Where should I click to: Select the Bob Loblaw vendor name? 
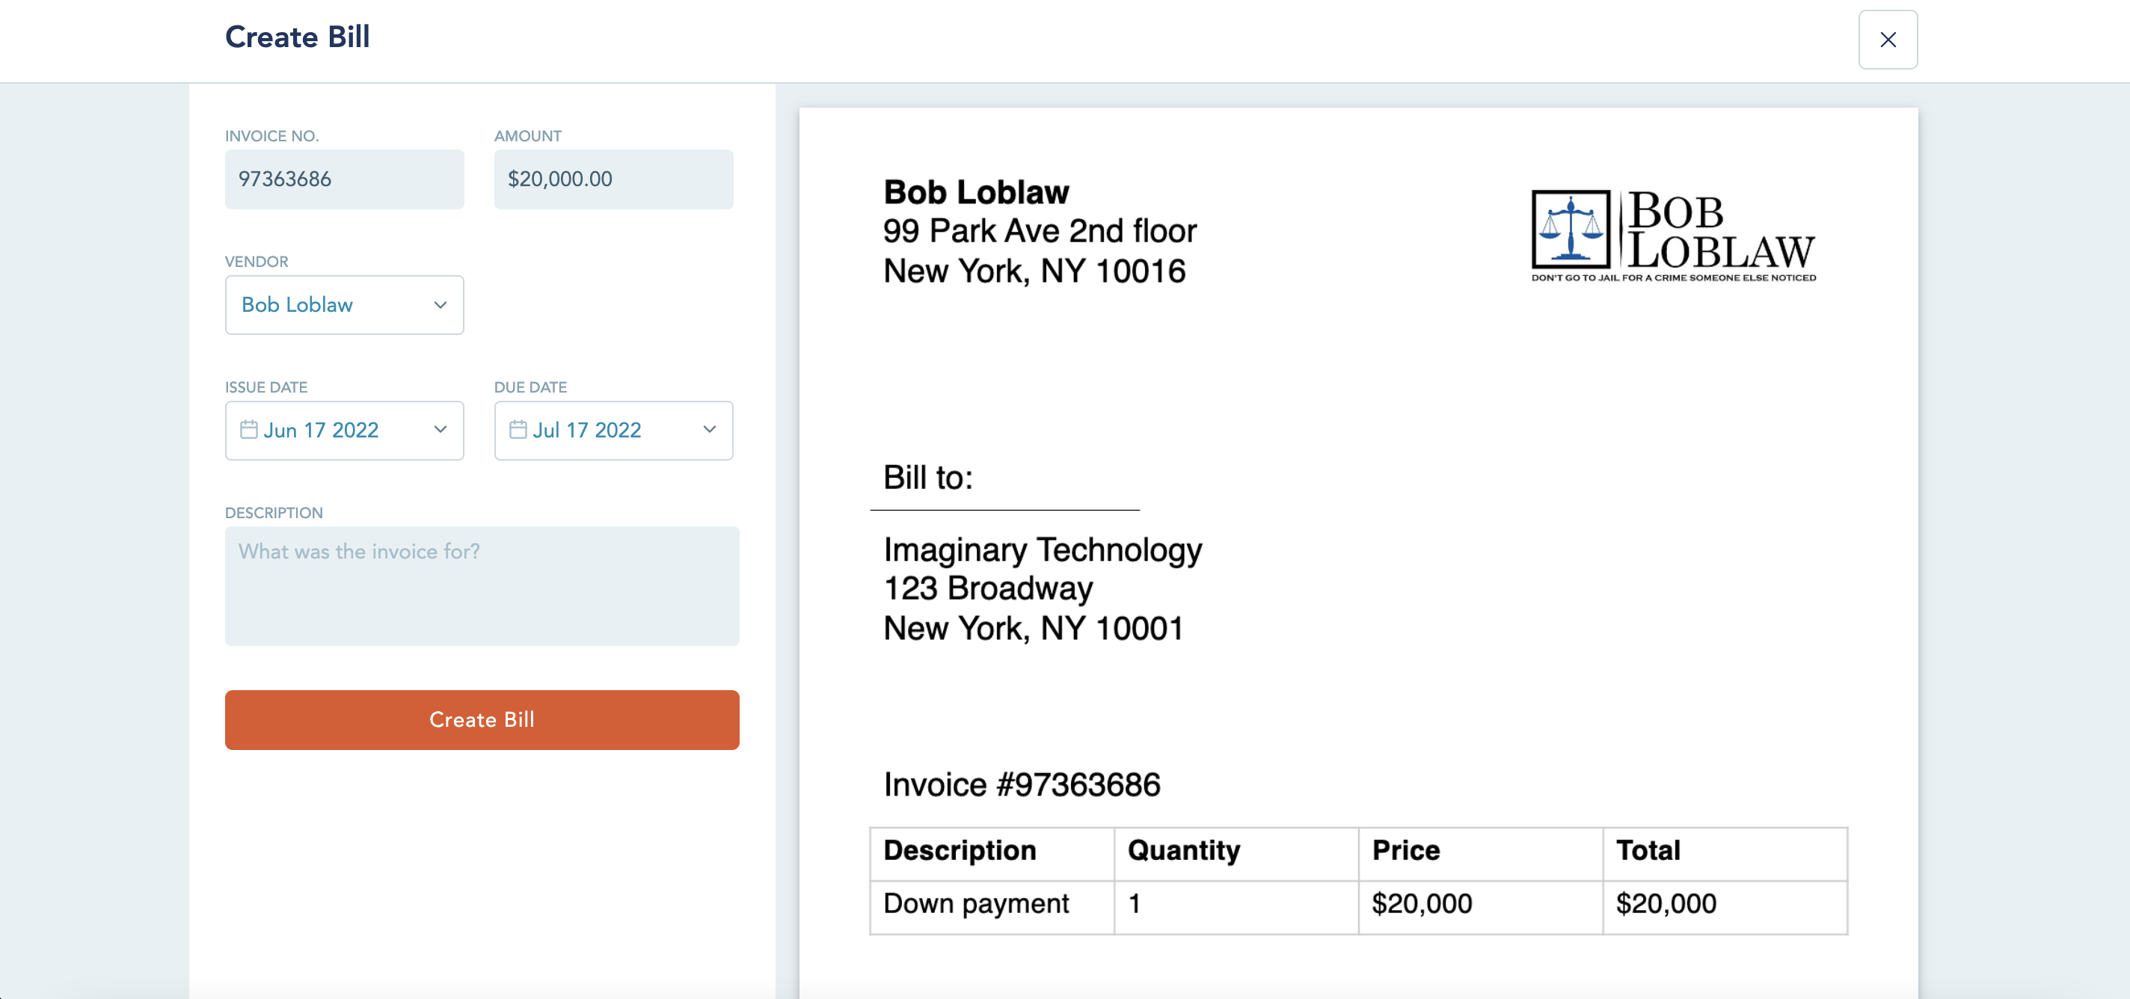point(297,305)
